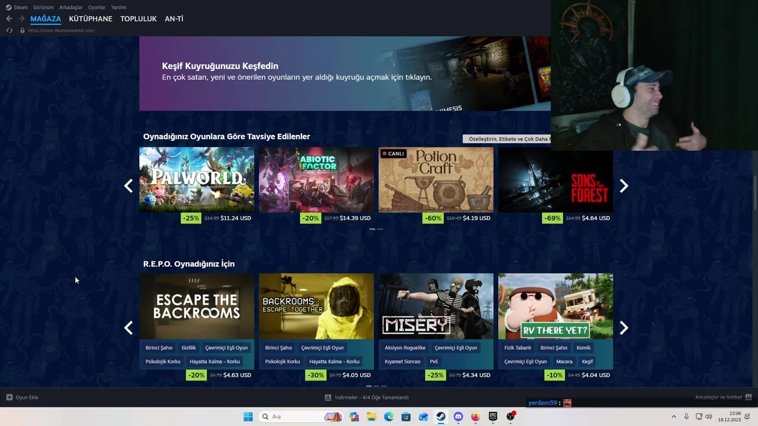Viewport: 758px width, 426px height.
Task: Open the notifications bell in the taskbar
Action: [747, 417]
